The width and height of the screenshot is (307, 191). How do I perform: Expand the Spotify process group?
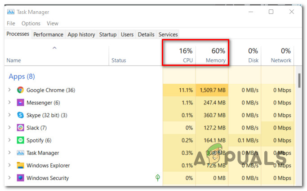9,140
